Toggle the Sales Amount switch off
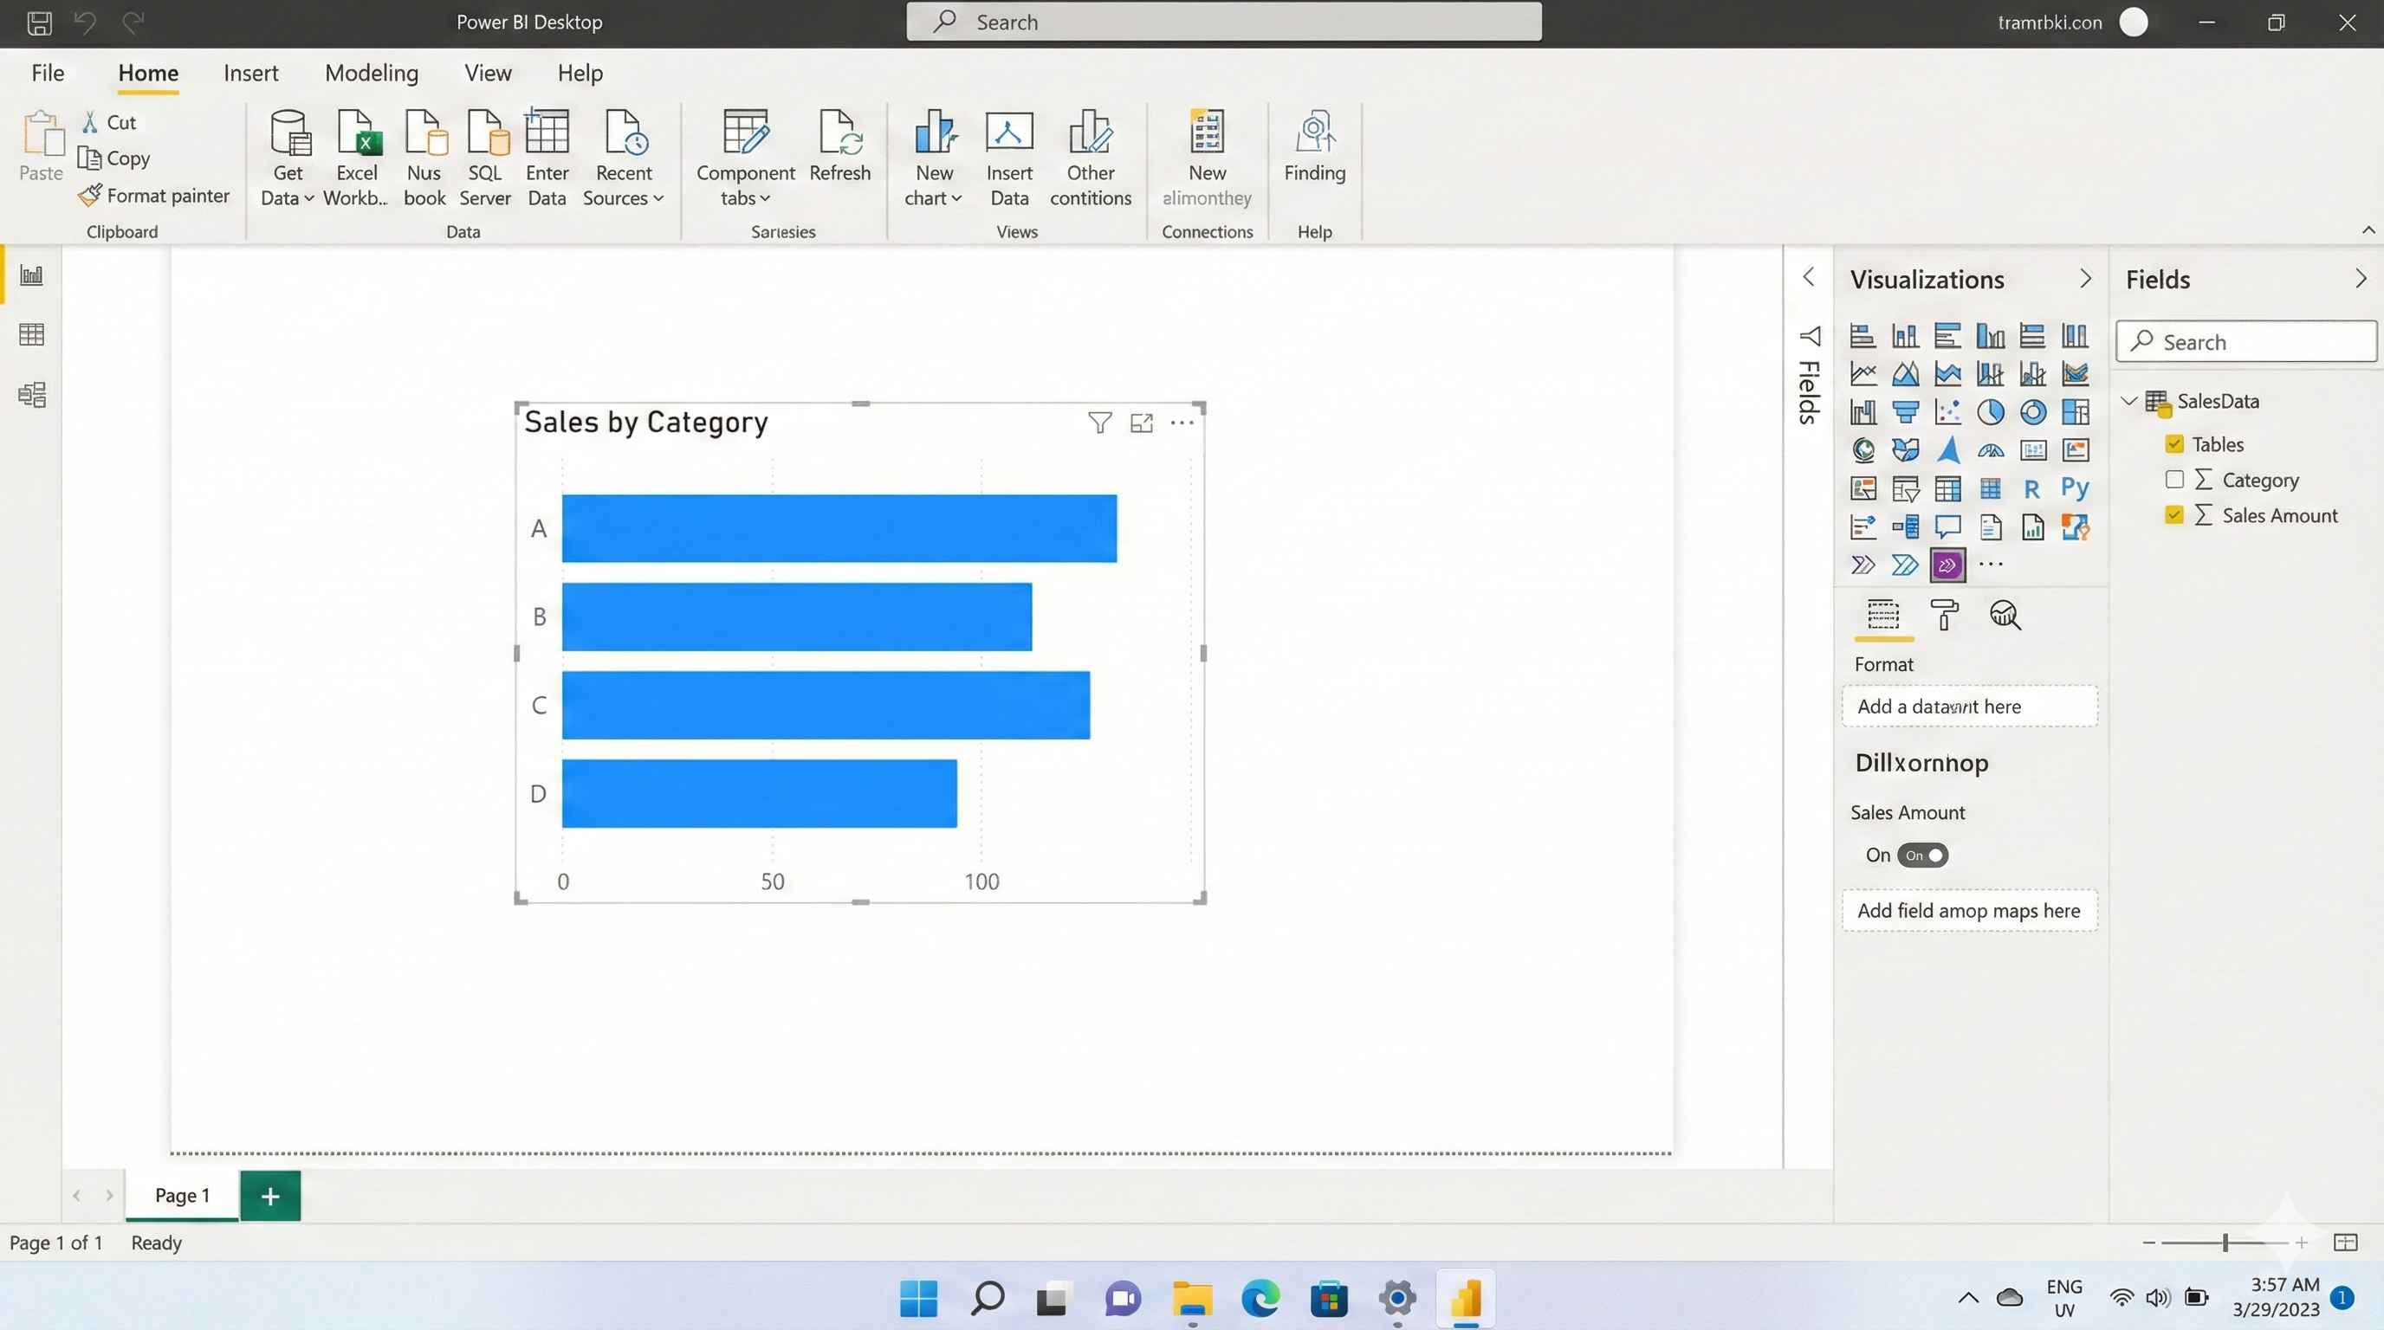This screenshot has width=2384, height=1330. click(1923, 855)
